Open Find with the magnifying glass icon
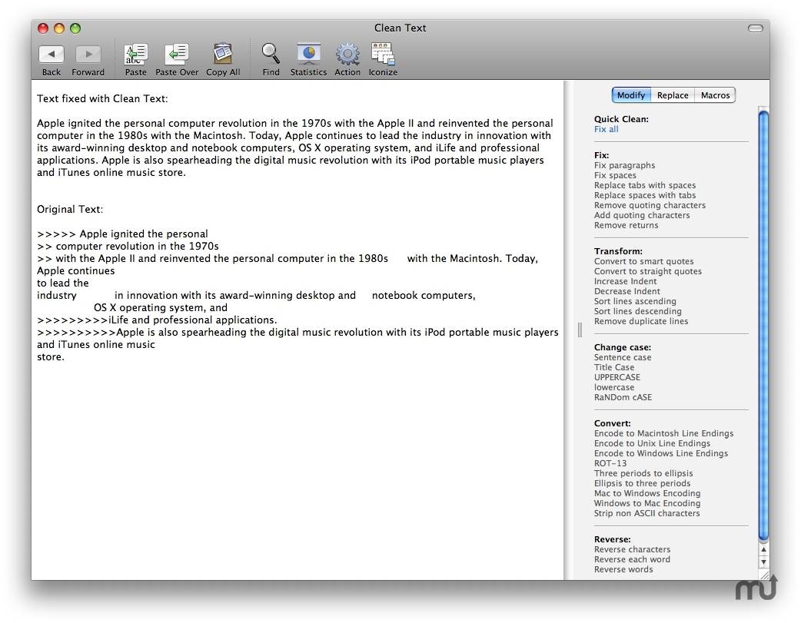The height and width of the screenshot is (623, 801). [x=271, y=54]
